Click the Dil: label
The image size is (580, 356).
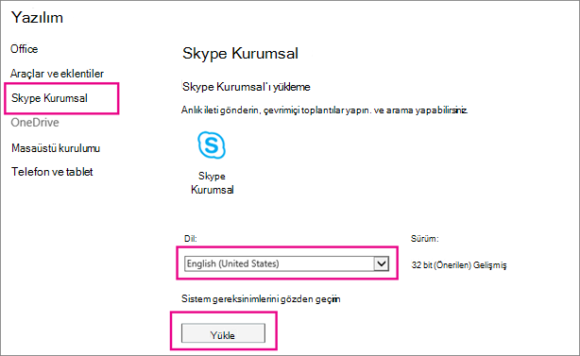(191, 239)
